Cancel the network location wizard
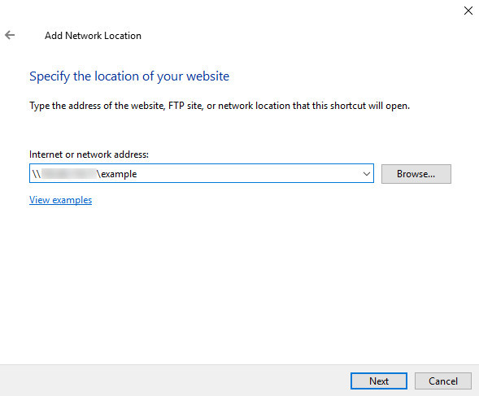Image resolution: width=479 pixels, height=396 pixels. pos(443,381)
